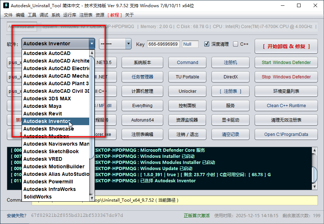Select Autodesk Navisworks Manage in the list
324x224 pixels.
coord(56,144)
